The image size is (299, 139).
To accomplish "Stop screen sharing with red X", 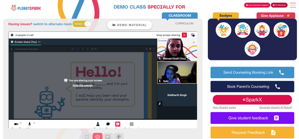I will pos(184,35).
